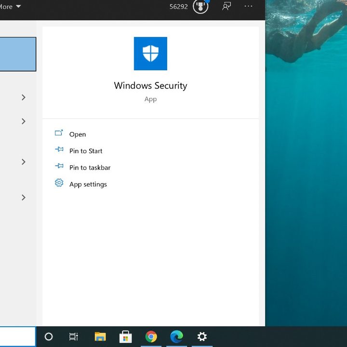Launch Google Chrome from taskbar
This screenshot has height=347, width=347.
151,336
